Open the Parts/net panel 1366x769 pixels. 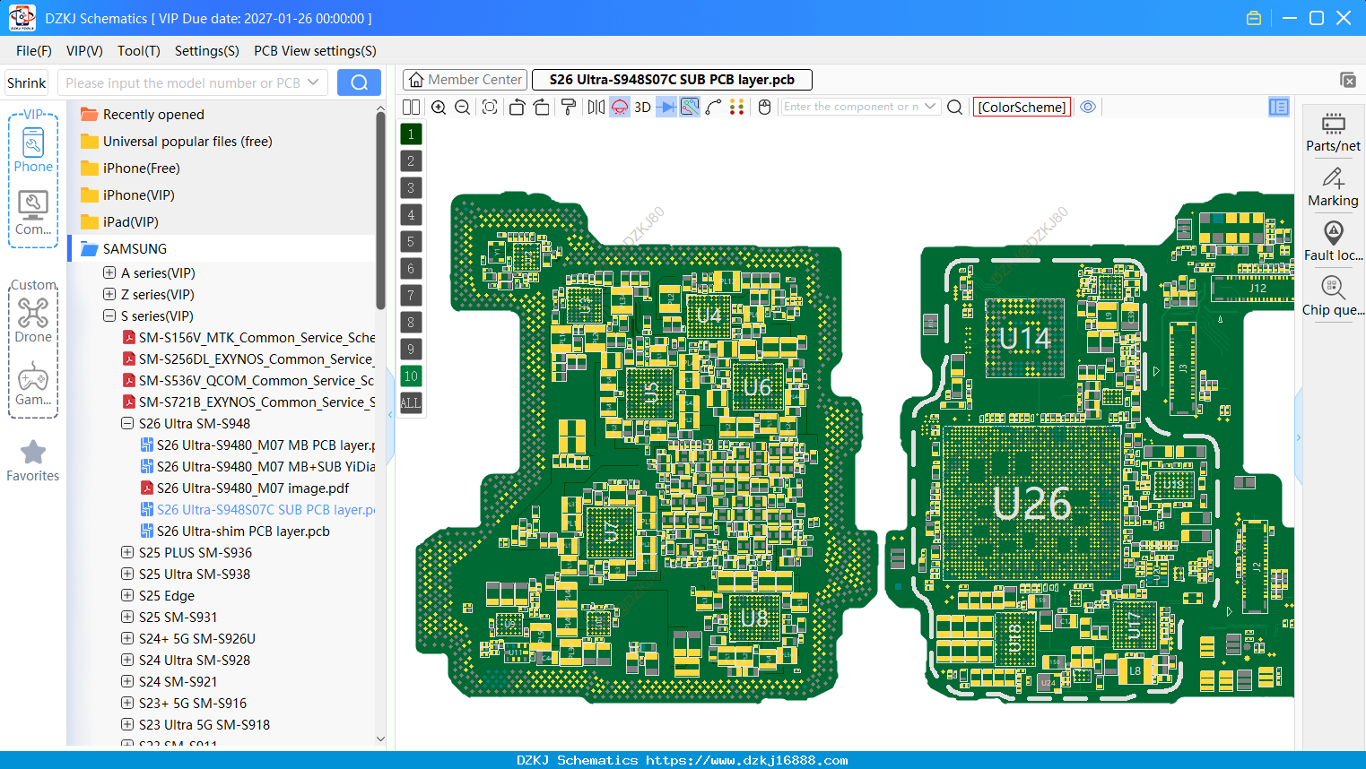(x=1333, y=132)
